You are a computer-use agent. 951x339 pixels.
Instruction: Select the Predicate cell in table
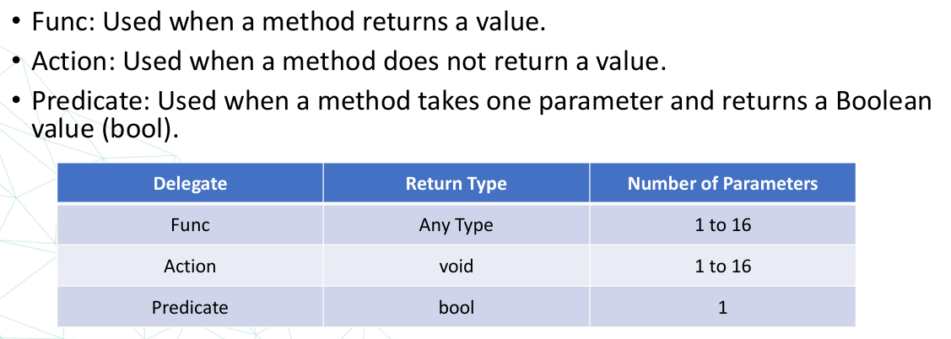[191, 307]
